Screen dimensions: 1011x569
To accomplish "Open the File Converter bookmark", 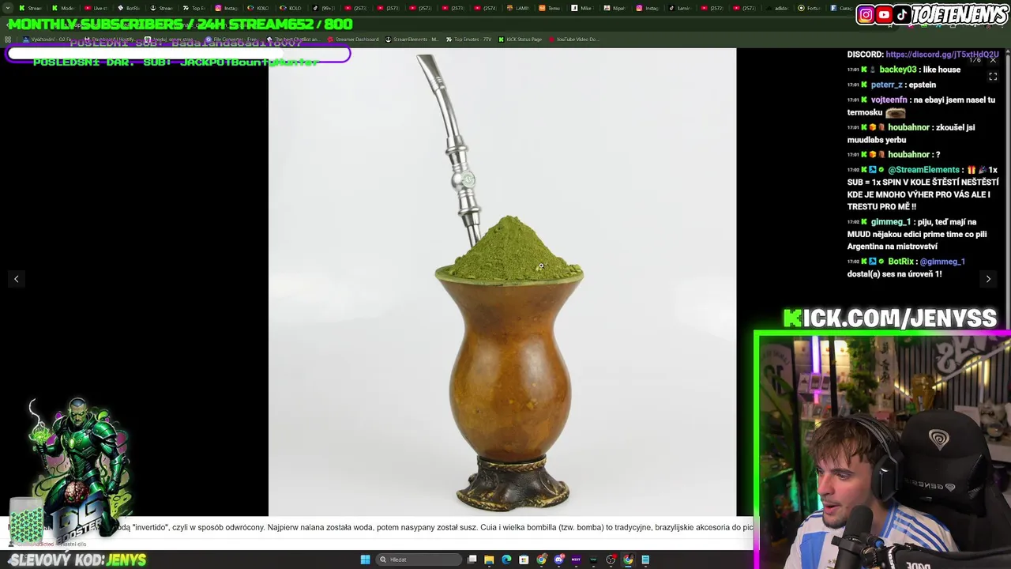I will pyautogui.click(x=231, y=40).
